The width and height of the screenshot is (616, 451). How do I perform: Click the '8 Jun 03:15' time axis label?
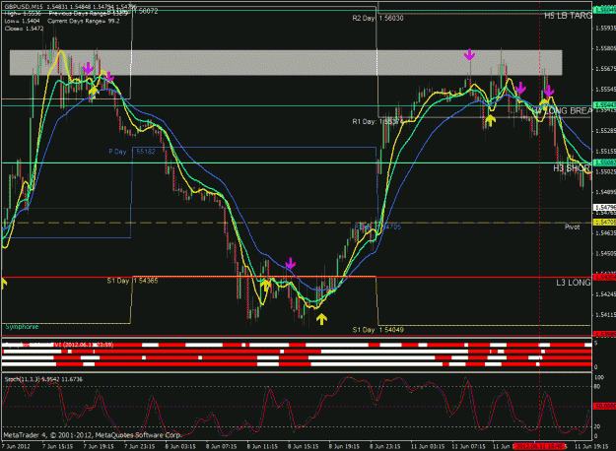[x=180, y=447]
